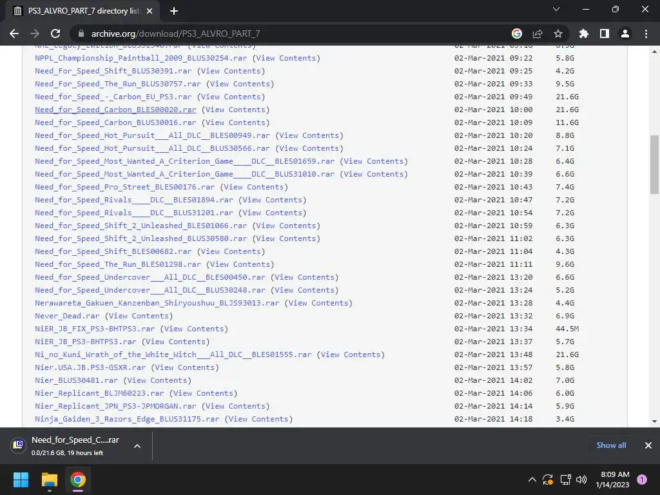Viewport: 660px width, 495px height.
Task: Download Need_for_Speed_Pro_Street_BLES00176.rar
Action: pyautogui.click(x=124, y=187)
